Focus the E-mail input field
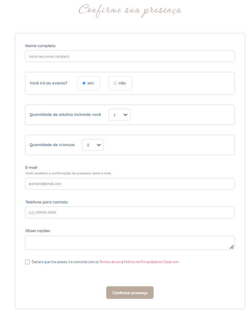Viewport: 250px width, 313px height. (x=130, y=184)
